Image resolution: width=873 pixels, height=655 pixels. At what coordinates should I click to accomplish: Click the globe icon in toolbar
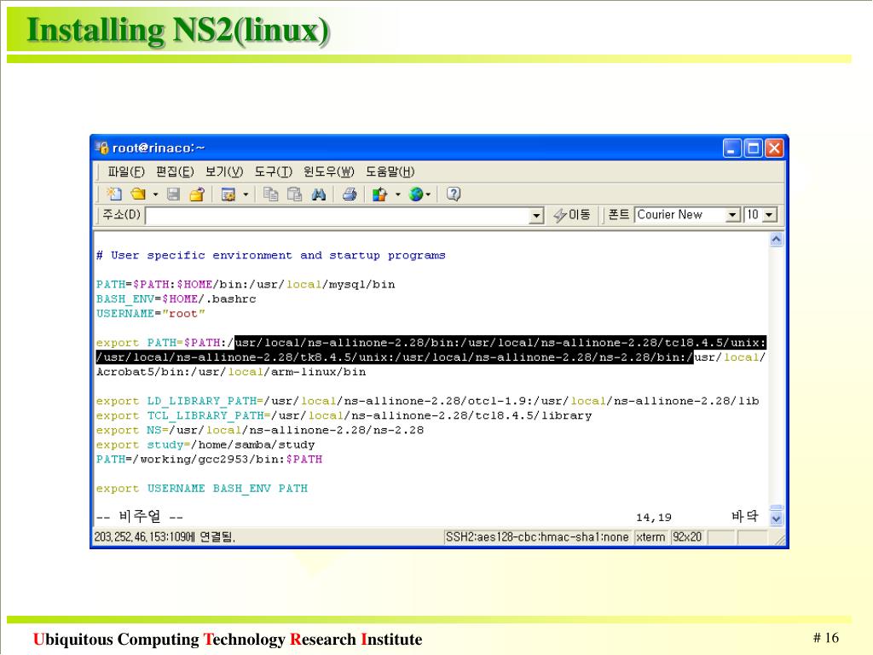pyautogui.click(x=416, y=194)
